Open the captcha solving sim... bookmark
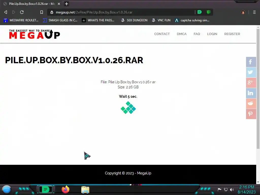This screenshot has height=195, width=260. pos(192,20)
